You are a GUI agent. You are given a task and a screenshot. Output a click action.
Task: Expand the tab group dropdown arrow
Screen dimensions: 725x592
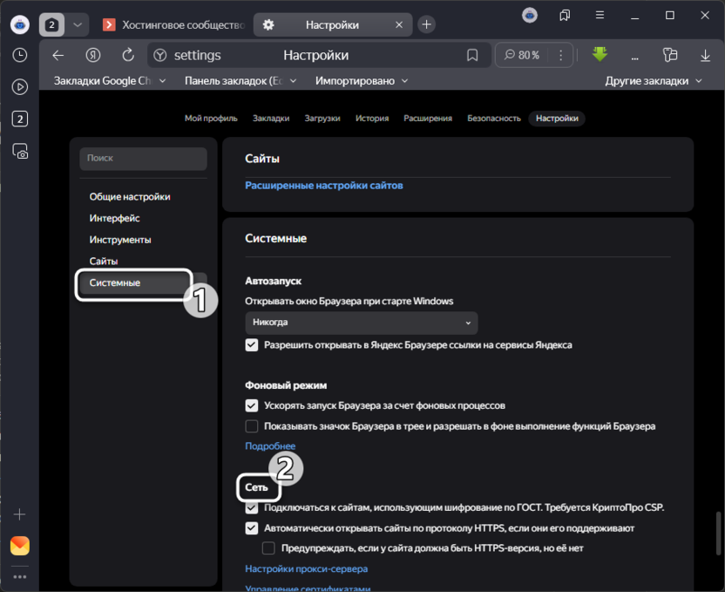pos(78,24)
